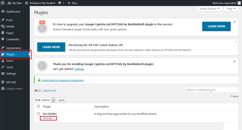Click the WP Edit gear icon
The width and height of the screenshot is (242, 130).
(x=3, y=82)
